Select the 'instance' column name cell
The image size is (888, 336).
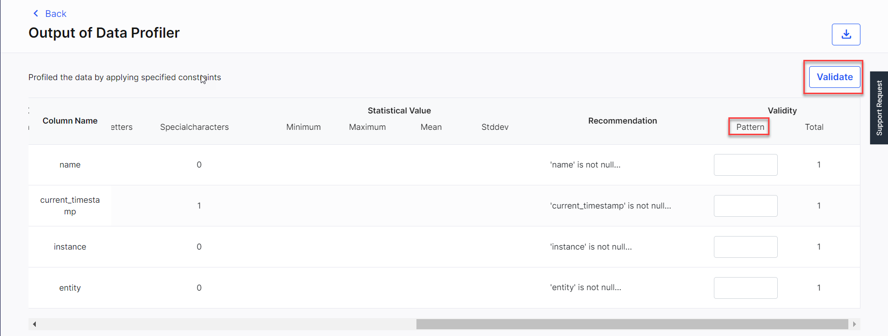point(70,247)
